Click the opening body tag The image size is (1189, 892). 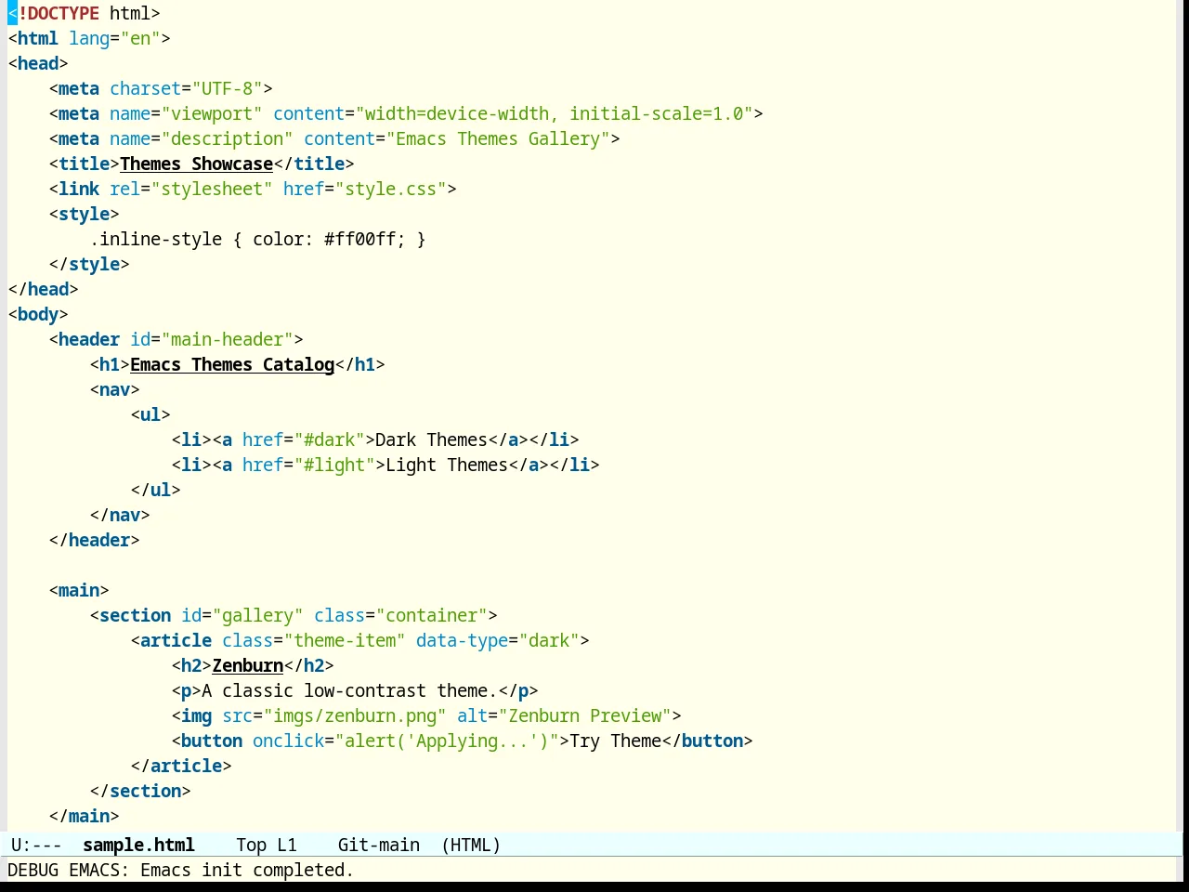tap(38, 314)
